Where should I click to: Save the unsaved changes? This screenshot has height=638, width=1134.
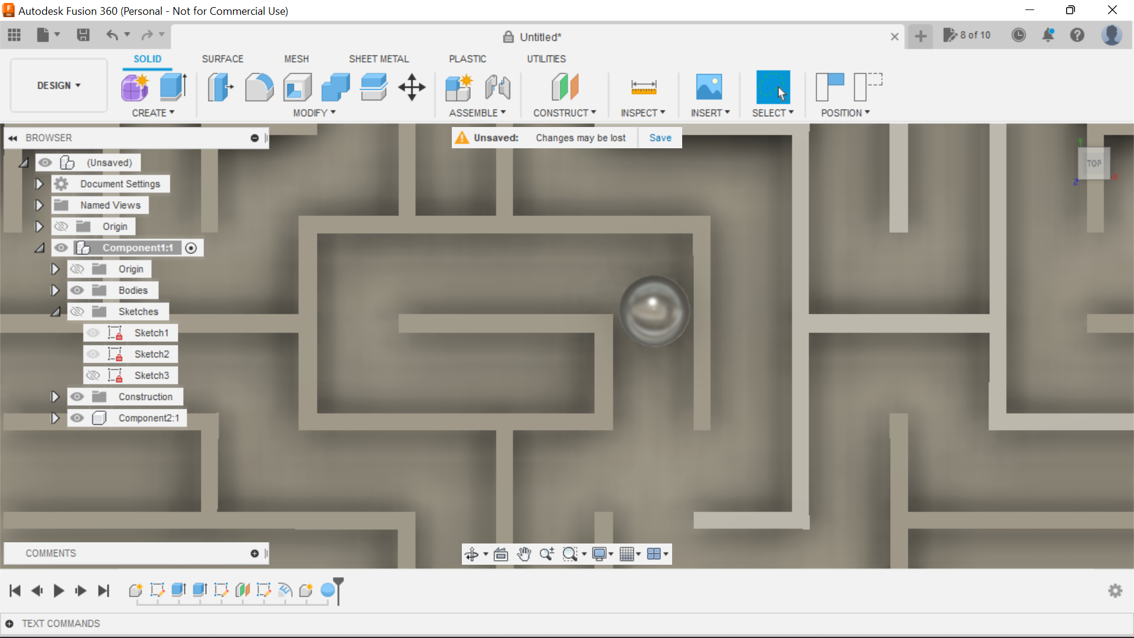[660, 138]
